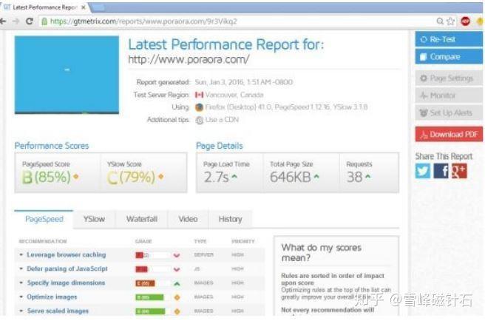
Task: Click the zoom magnifier in address bar
Action: point(440,21)
